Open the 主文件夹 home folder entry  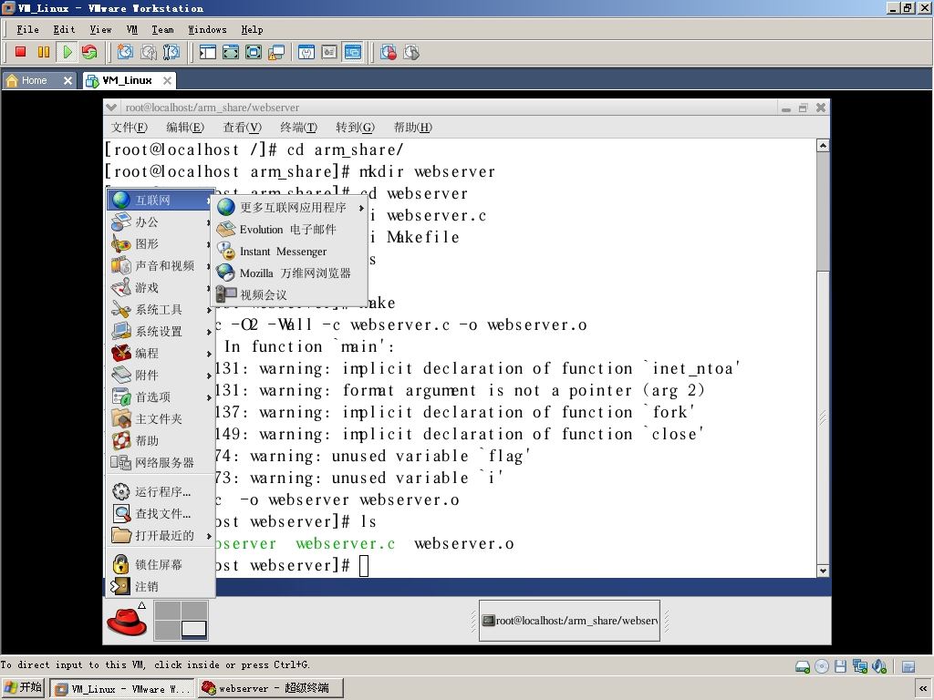161,418
